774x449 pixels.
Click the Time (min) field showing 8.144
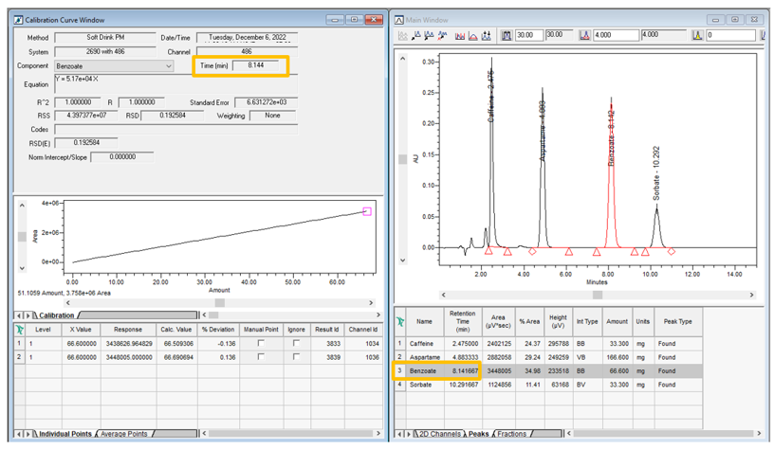tap(256, 65)
